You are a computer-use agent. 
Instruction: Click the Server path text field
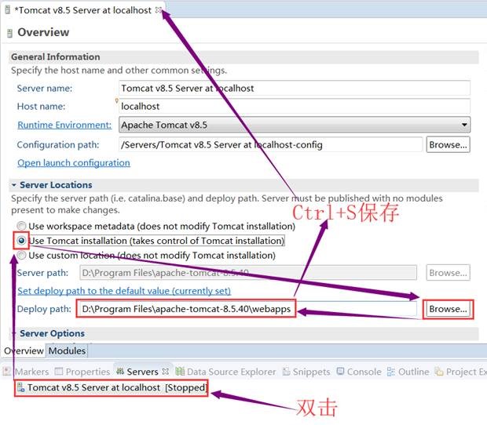click(x=248, y=273)
